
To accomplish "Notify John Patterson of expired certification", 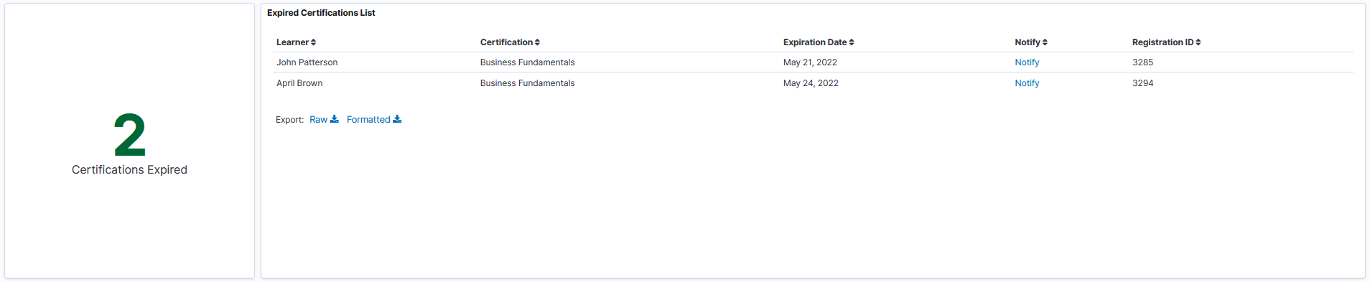I will pos(1027,62).
